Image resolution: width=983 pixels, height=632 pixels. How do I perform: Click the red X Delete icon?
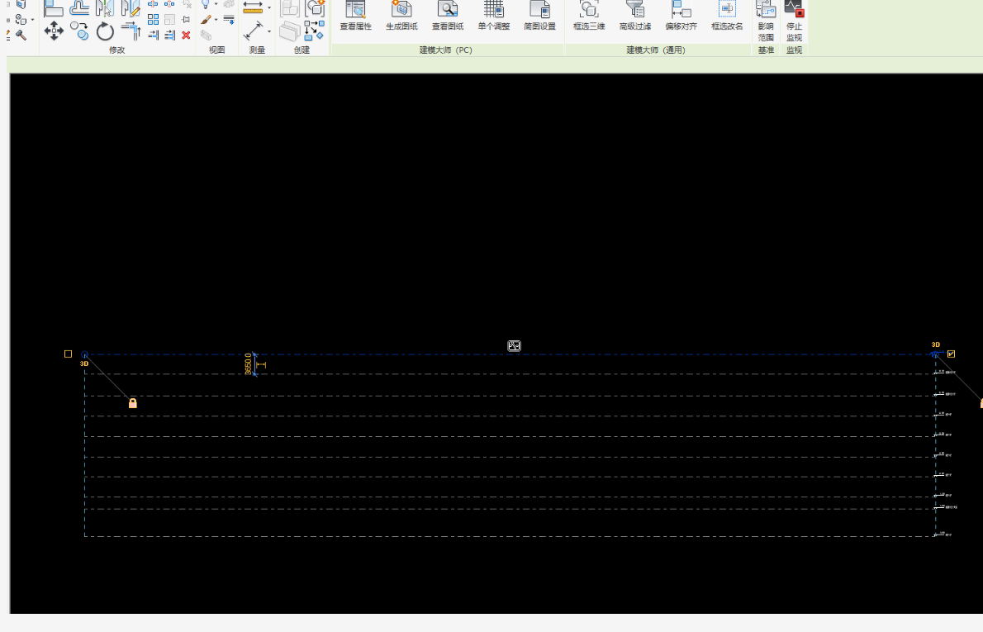click(x=186, y=35)
